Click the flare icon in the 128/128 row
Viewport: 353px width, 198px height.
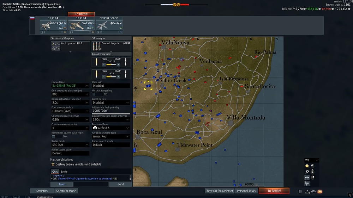(96, 62)
